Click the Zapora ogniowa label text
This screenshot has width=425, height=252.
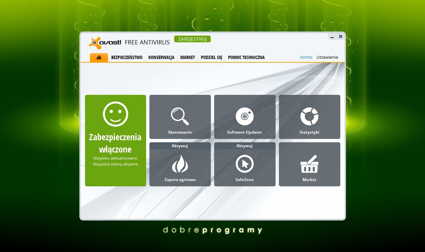point(180,179)
